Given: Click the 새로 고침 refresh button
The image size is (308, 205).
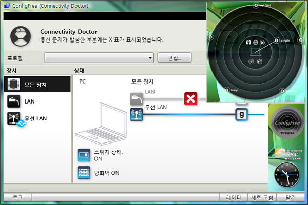Looking at the screenshot, I should tap(262, 197).
